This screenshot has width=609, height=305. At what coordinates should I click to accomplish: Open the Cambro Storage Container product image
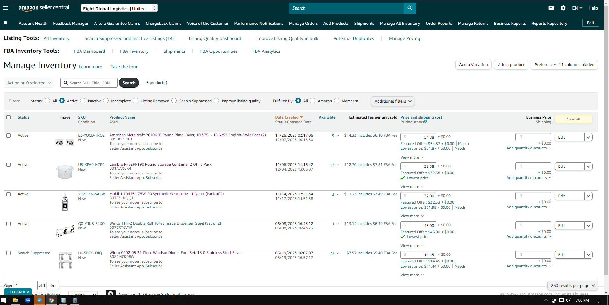pos(65,172)
